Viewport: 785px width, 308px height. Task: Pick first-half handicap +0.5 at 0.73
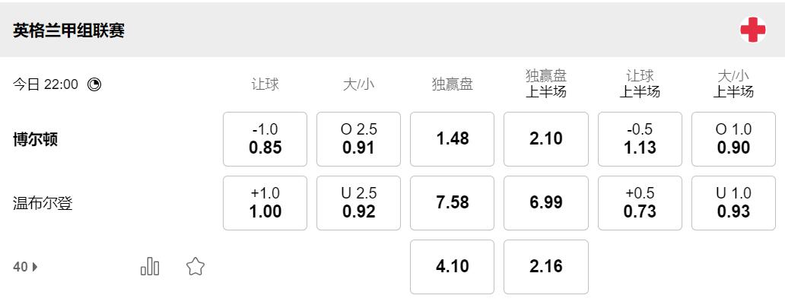(x=640, y=203)
